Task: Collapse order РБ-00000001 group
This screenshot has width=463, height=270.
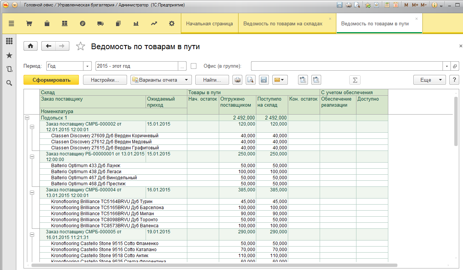Action: 32,157
